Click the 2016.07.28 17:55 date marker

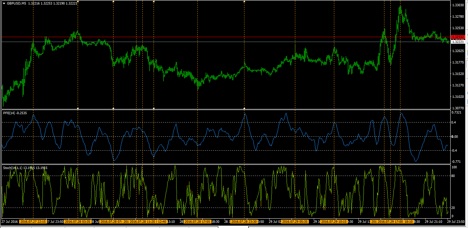[197, 221]
